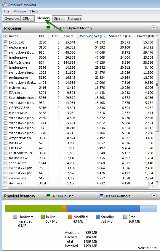Select the Memory tab
The width and height of the screenshot is (160, 251).
(43, 18)
